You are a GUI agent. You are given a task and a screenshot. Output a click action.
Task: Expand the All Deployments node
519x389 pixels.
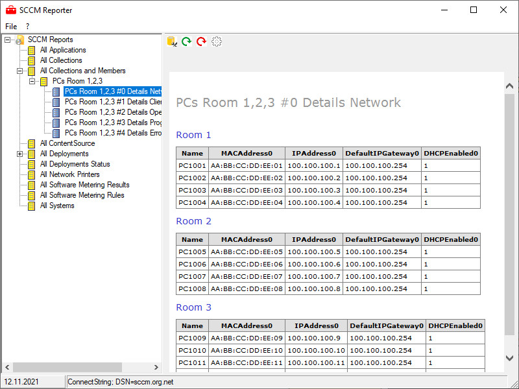[20, 154]
